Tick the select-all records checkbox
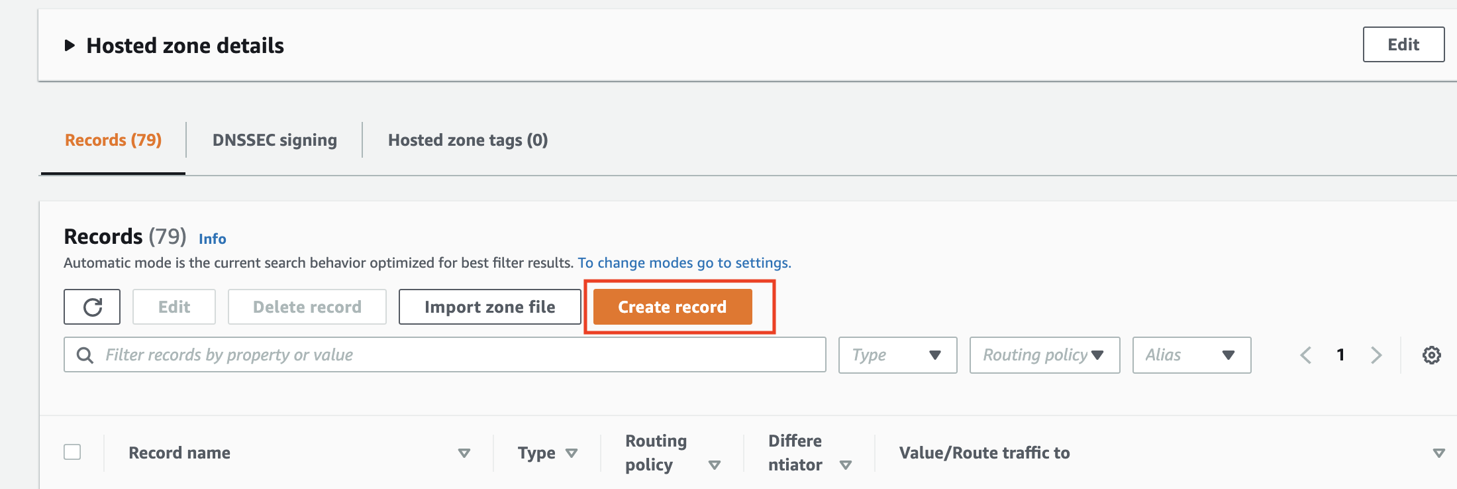The width and height of the screenshot is (1457, 489). [72, 452]
